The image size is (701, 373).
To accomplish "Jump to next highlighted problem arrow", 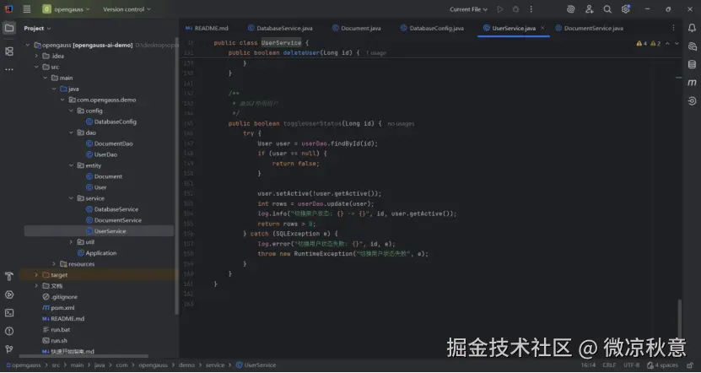I will [677, 43].
